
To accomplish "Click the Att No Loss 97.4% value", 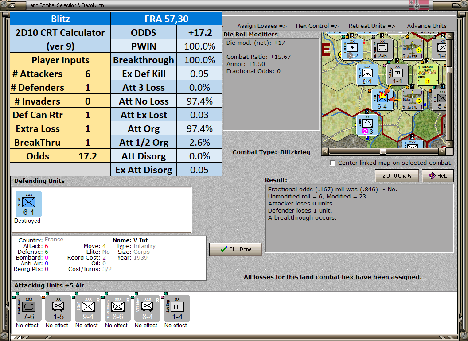I will [x=199, y=101].
